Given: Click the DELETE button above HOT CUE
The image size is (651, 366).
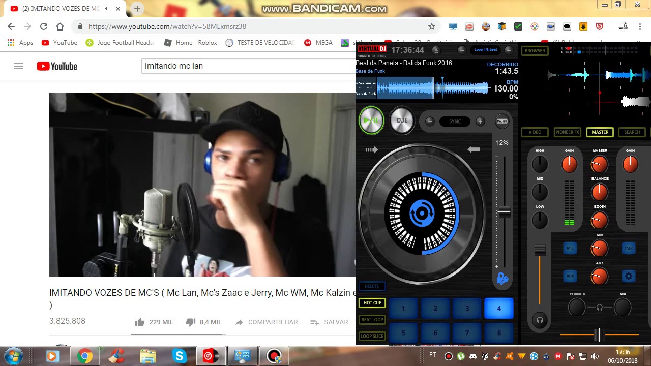Looking at the screenshot, I should pos(372,286).
